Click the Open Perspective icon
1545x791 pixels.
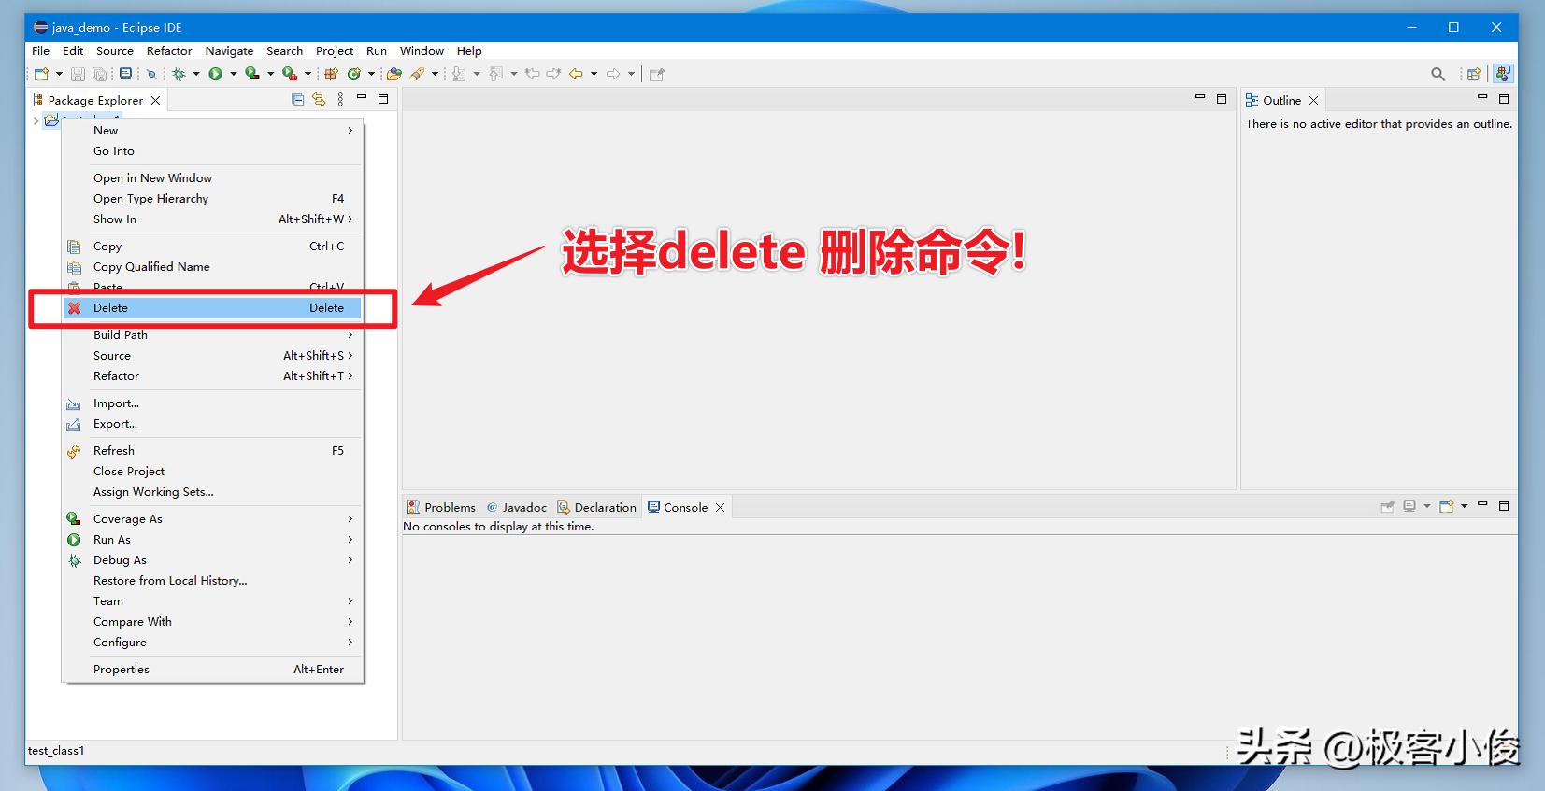point(1474,74)
